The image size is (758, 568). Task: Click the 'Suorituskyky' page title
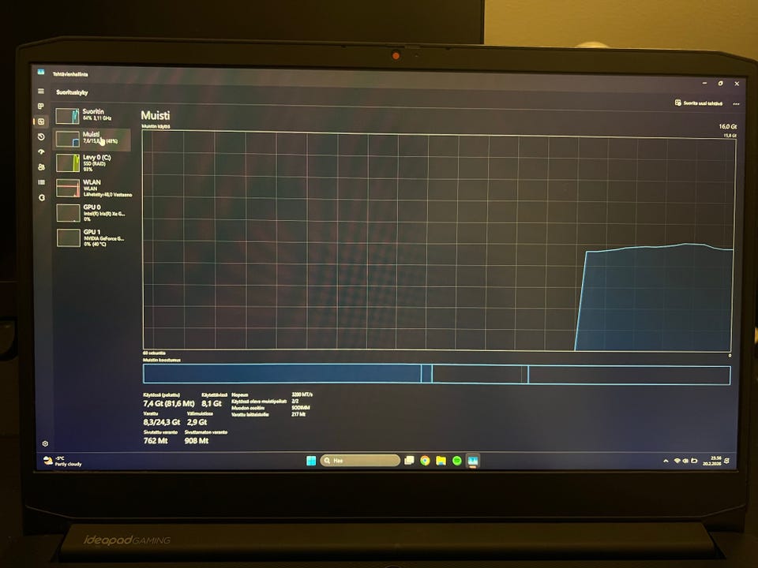point(72,92)
